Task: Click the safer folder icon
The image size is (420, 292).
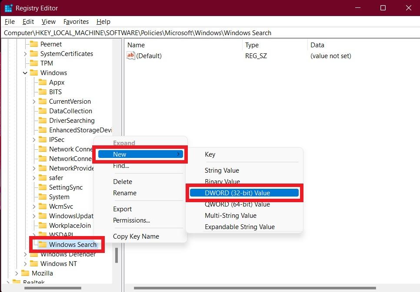Action: pyautogui.click(x=43, y=177)
